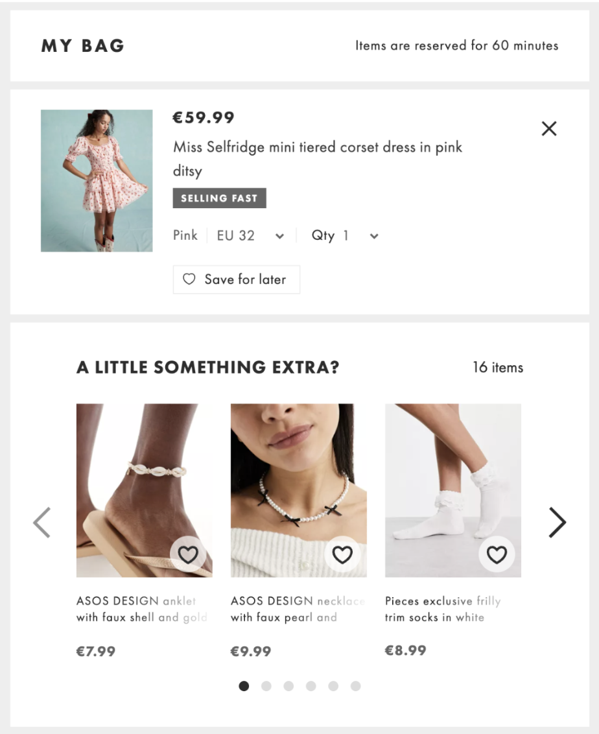Go back using the left carousel arrow
This screenshot has width=599, height=734.
tap(41, 521)
